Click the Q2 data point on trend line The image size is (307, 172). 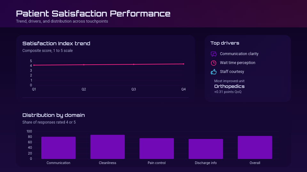point(84,65)
